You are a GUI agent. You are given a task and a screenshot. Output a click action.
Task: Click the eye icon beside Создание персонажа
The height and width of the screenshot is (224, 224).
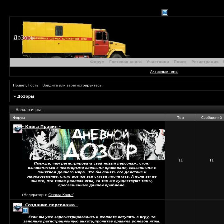[17, 207]
